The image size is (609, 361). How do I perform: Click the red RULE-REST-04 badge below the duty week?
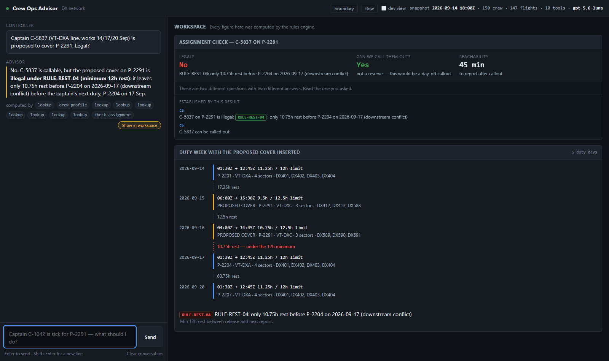coord(196,315)
